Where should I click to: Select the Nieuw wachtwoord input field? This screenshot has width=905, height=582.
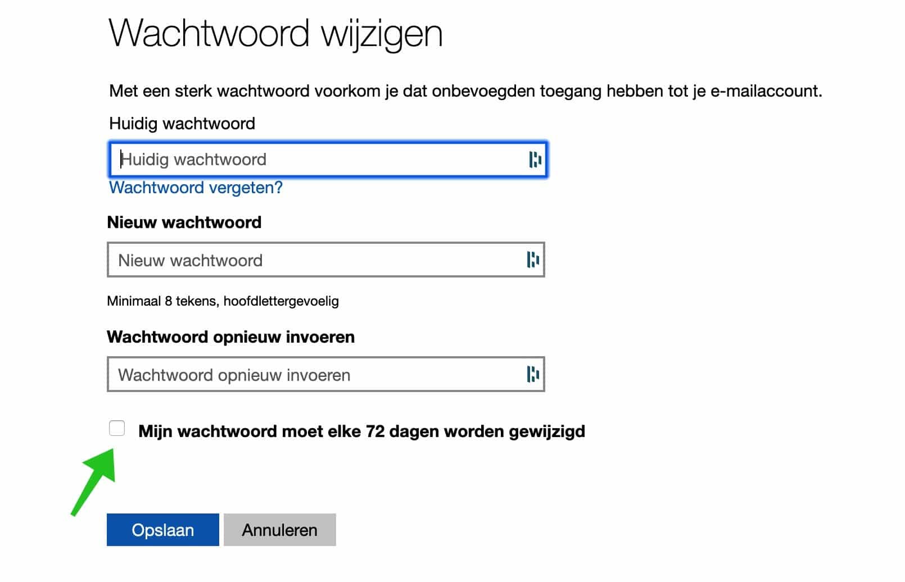tap(326, 260)
